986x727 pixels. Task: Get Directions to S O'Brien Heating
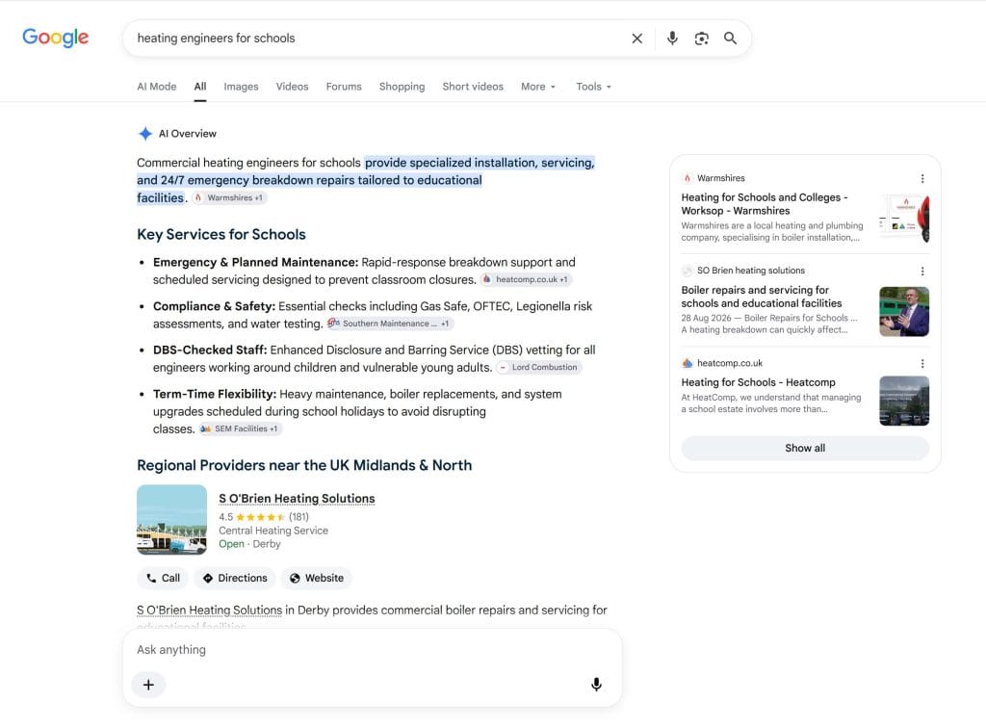[235, 578]
